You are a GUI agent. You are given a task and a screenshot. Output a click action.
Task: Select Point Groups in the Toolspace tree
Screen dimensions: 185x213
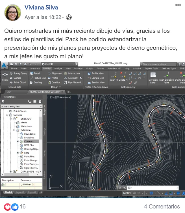31,160
